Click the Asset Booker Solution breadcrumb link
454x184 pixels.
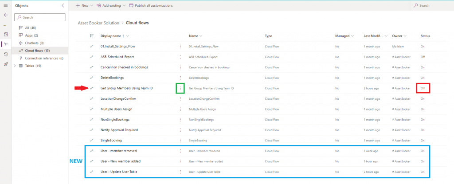pos(98,23)
